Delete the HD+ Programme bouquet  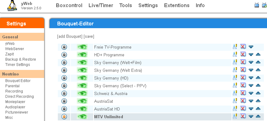[243, 54]
